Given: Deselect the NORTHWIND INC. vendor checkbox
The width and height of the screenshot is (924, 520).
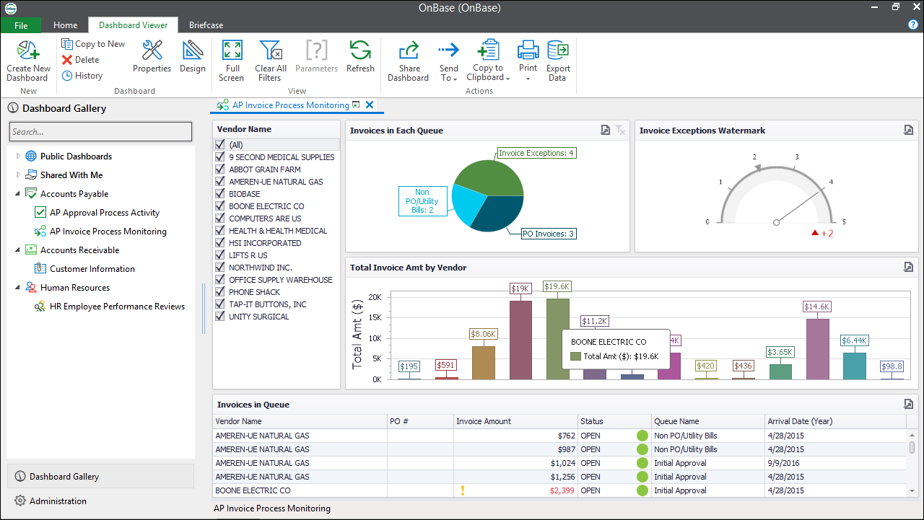Looking at the screenshot, I should (x=221, y=268).
